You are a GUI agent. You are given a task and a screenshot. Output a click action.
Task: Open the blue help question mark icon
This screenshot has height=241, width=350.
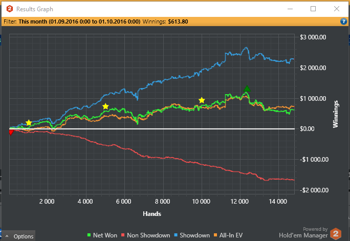point(343,21)
